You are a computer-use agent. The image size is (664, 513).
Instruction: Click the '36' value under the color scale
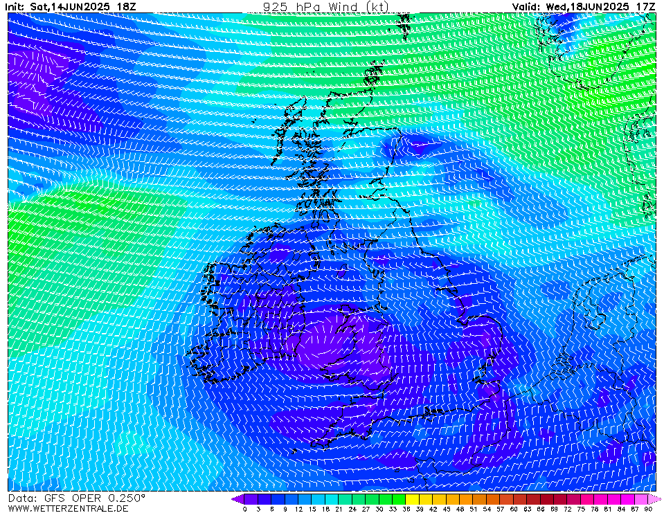406,509
